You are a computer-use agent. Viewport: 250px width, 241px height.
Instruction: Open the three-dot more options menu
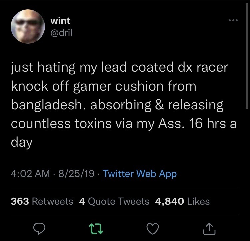(233, 20)
